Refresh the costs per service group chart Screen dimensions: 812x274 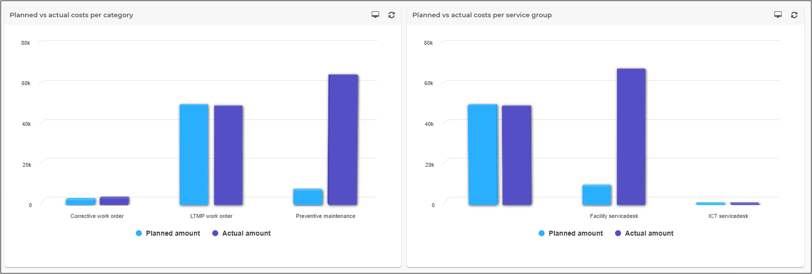click(794, 15)
